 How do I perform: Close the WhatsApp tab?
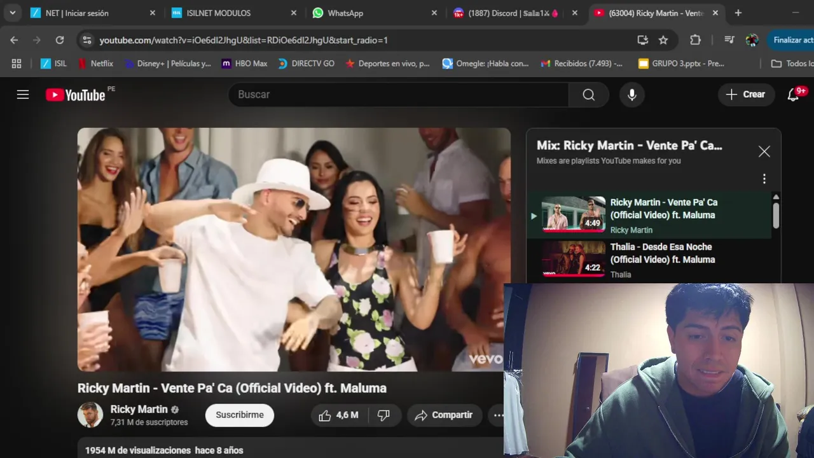[x=434, y=13]
